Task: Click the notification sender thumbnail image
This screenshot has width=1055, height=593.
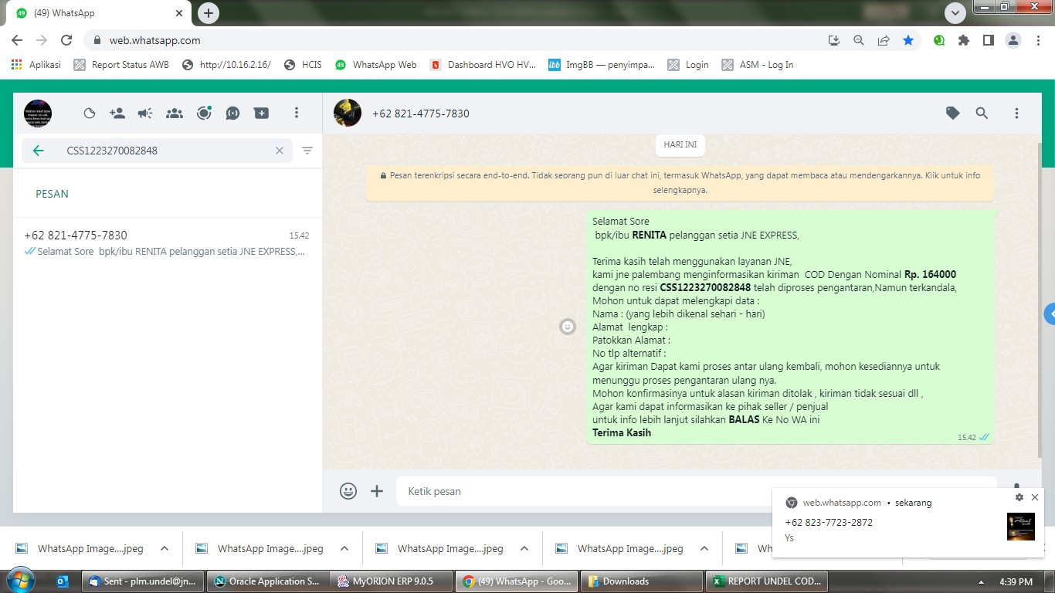Action: pyautogui.click(x=1021, y=526)
